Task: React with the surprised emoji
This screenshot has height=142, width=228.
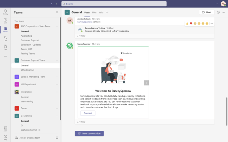Action: tap(199, 23)
